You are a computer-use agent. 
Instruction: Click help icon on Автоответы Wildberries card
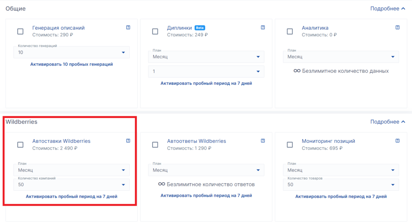point(263,141)
